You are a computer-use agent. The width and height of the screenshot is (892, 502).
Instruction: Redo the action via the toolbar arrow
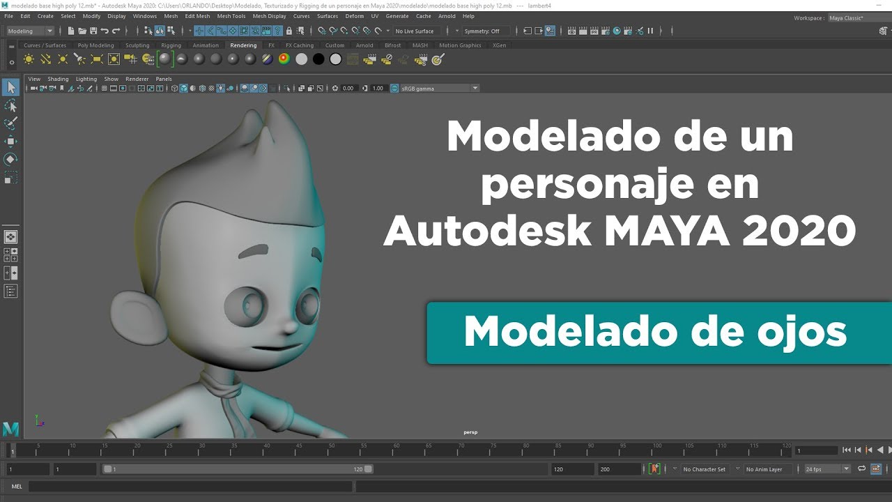[x=116, y=31]
